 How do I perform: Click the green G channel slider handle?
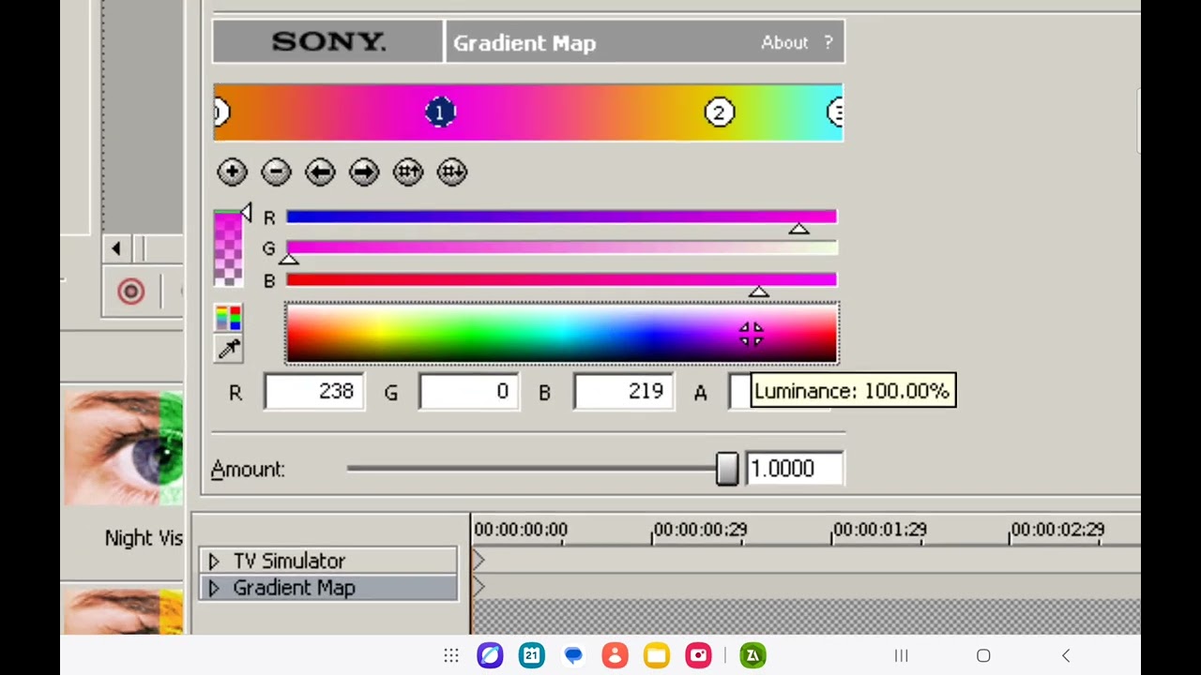289,260
